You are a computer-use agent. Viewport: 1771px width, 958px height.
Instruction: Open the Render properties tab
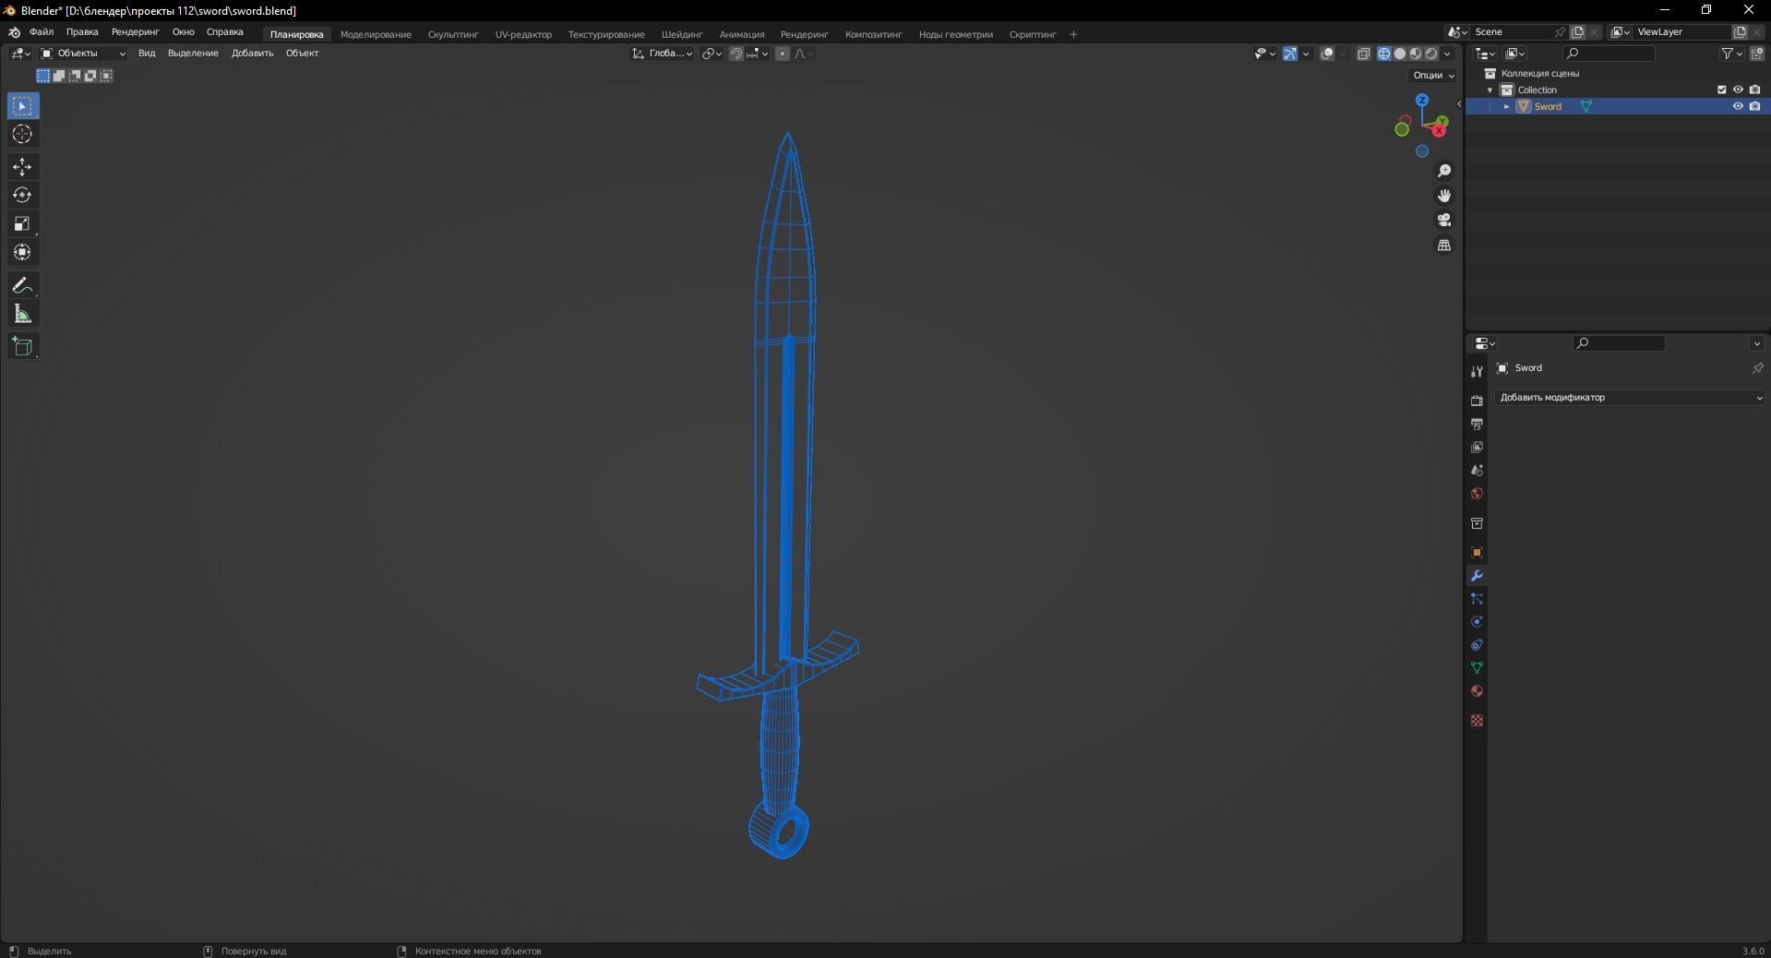click(x=1477, y=401)
